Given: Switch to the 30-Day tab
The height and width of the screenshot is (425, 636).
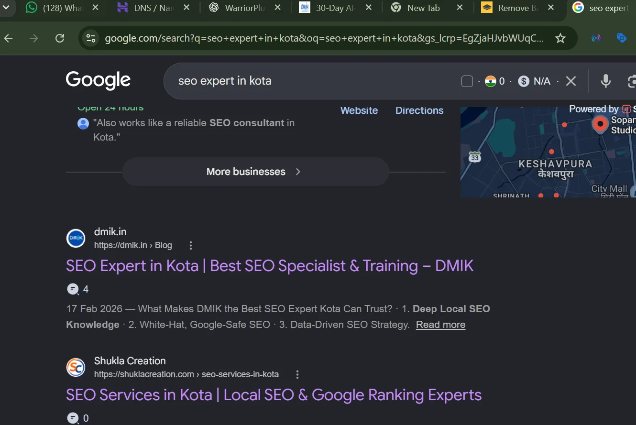Looking at the screenshot, I should click(335, 8).
